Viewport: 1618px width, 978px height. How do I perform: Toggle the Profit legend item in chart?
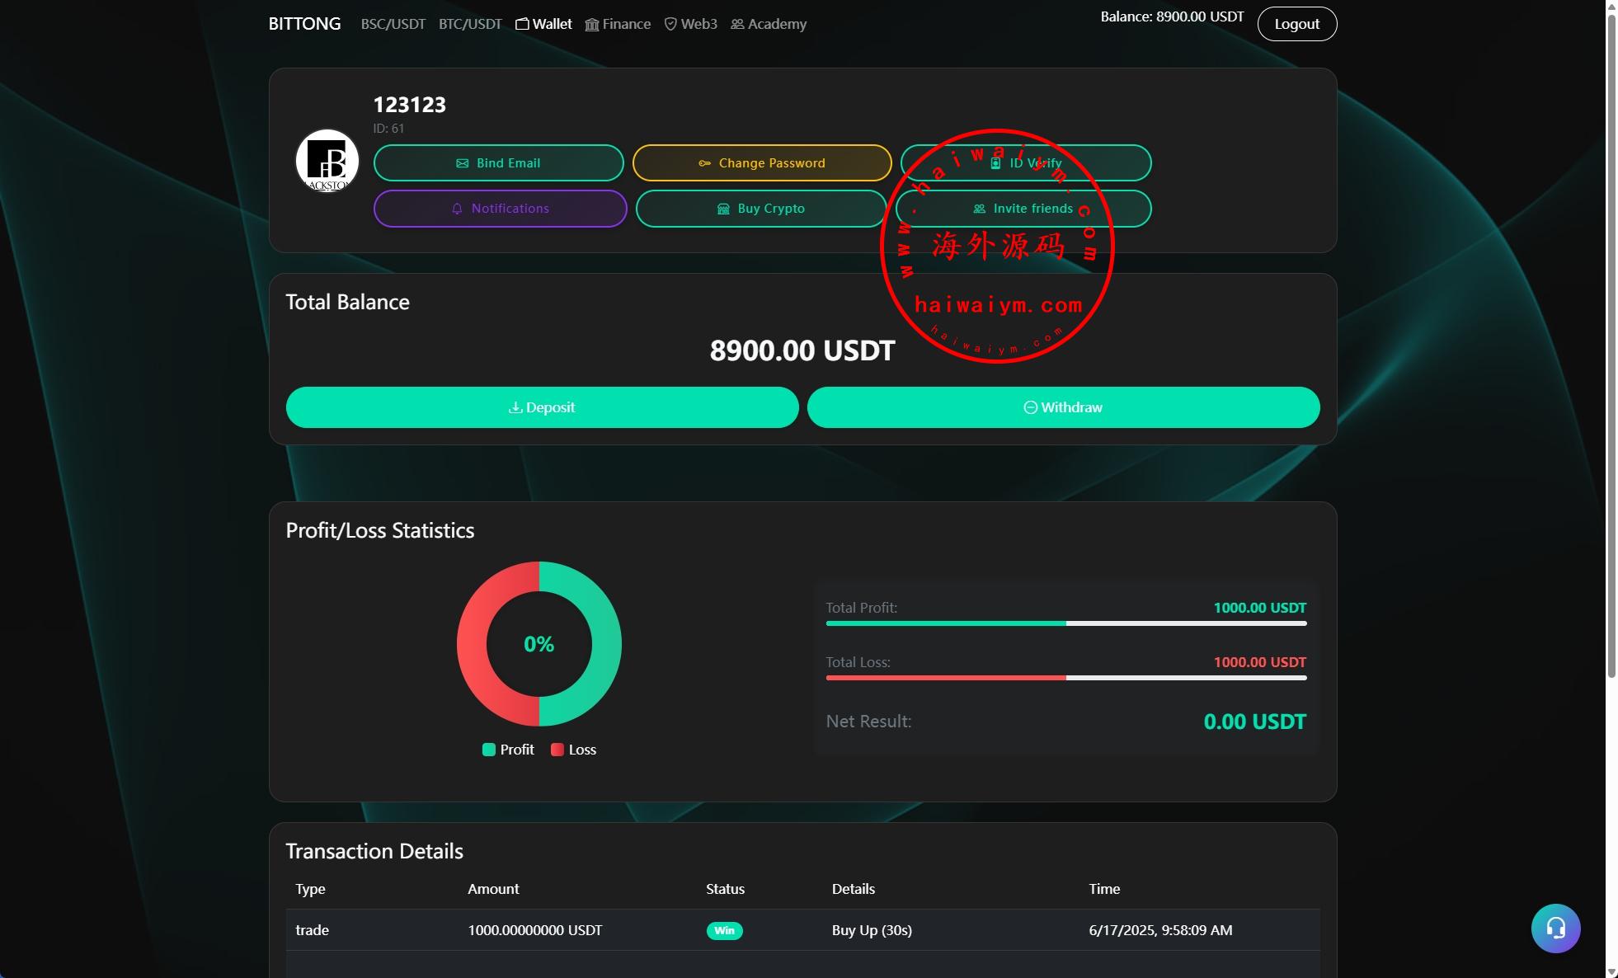pos(508,750)
